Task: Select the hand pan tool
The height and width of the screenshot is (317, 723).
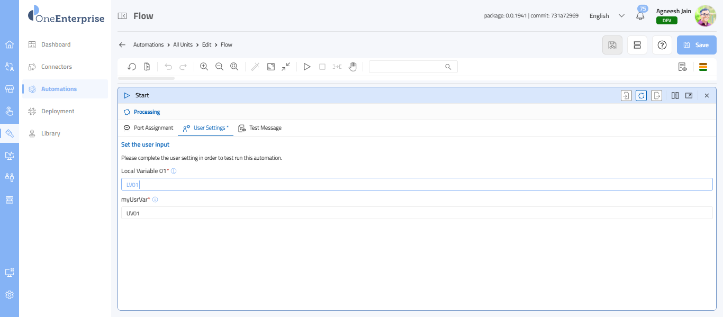Action: point(353,67)
